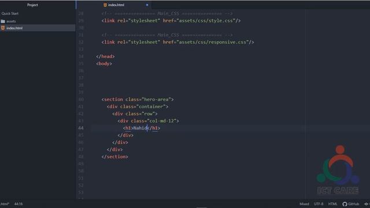Click the style.css link line

click(171, 21)
